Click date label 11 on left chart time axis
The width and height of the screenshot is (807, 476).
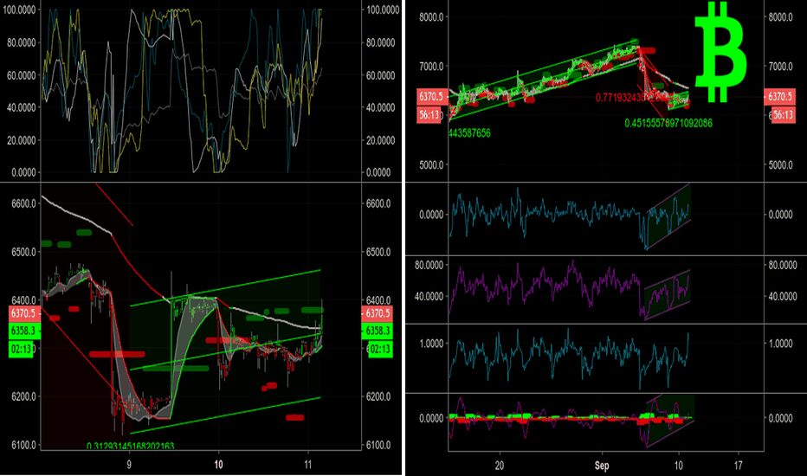pos(307,464)
